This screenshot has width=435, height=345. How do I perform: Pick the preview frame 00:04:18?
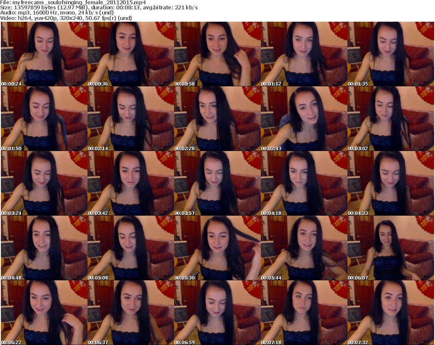point(304,183)
